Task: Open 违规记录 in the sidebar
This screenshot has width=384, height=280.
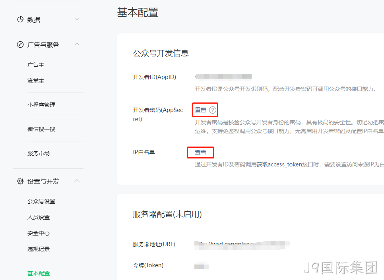Action: pos(39,249)
